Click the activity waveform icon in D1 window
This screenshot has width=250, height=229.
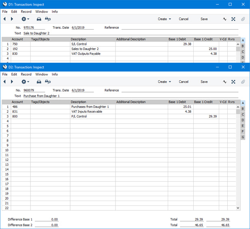(224, 19)
